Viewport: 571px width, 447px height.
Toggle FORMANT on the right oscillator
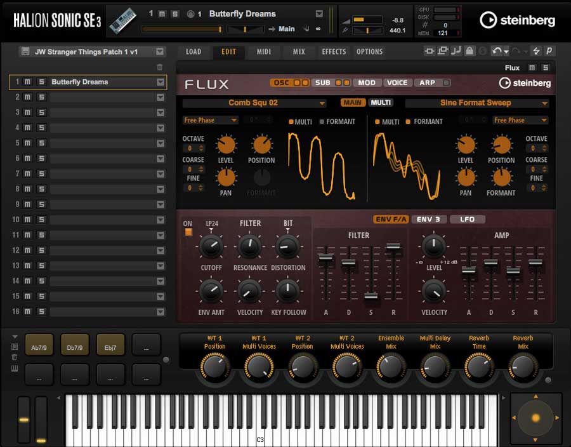click(408, 122)
